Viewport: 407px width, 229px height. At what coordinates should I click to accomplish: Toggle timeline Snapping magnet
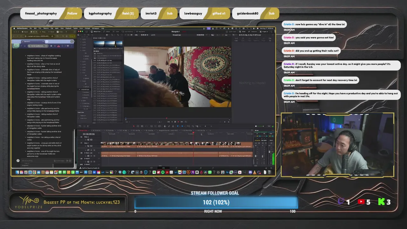pos(165,126)
